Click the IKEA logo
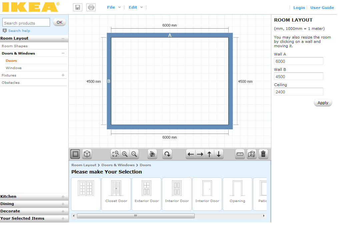The height and width of the screenshot is (225, 338). pyautogui.click(x=31, y=7)
